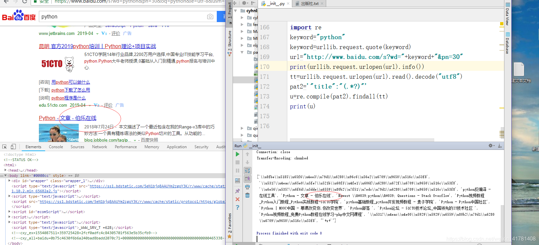Open the python程序是什么 link
Viewport: 539px width, 245px height.
click(x=69, y=98)
